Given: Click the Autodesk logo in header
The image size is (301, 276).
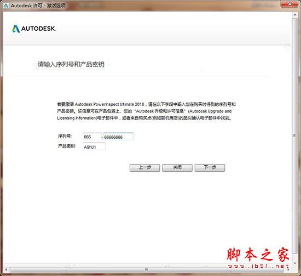Looking at the screenshot, I should 33,29.
